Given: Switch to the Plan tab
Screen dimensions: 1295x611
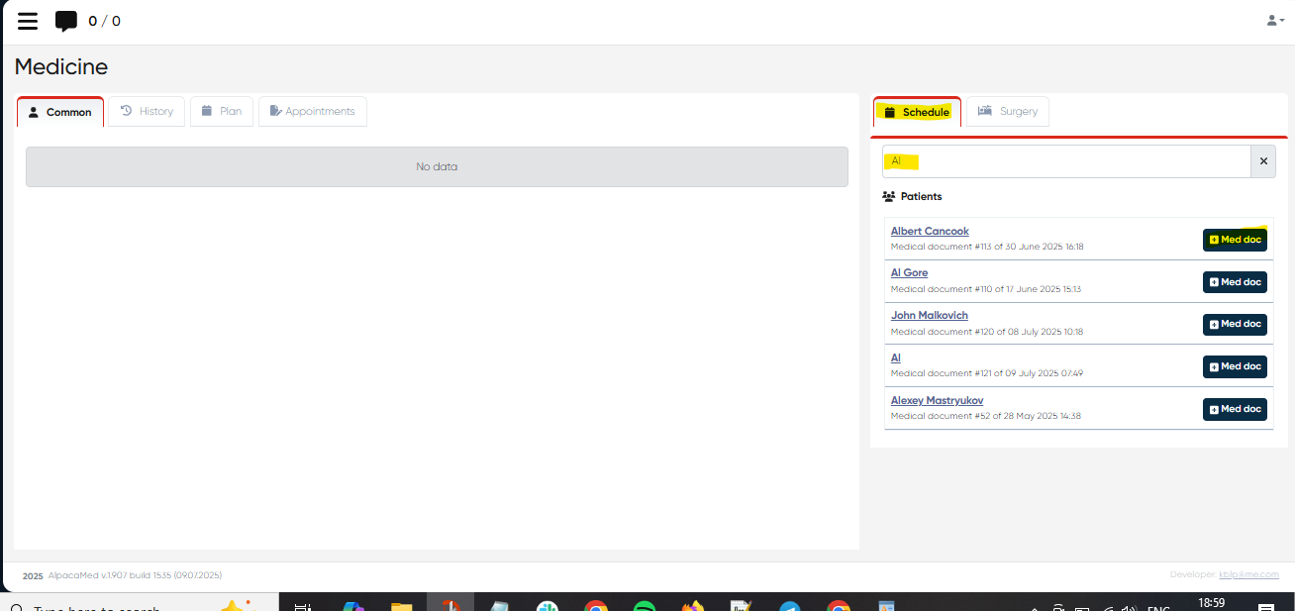Looking at the screenshot, I should (x=222, y=112).
